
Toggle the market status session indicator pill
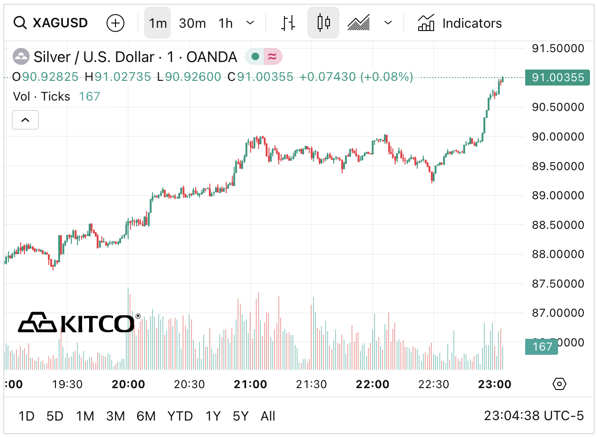pos(263,56)
